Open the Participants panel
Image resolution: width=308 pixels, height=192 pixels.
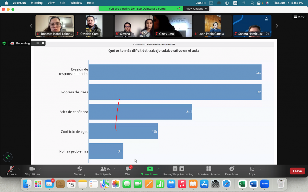coord(103,169)
